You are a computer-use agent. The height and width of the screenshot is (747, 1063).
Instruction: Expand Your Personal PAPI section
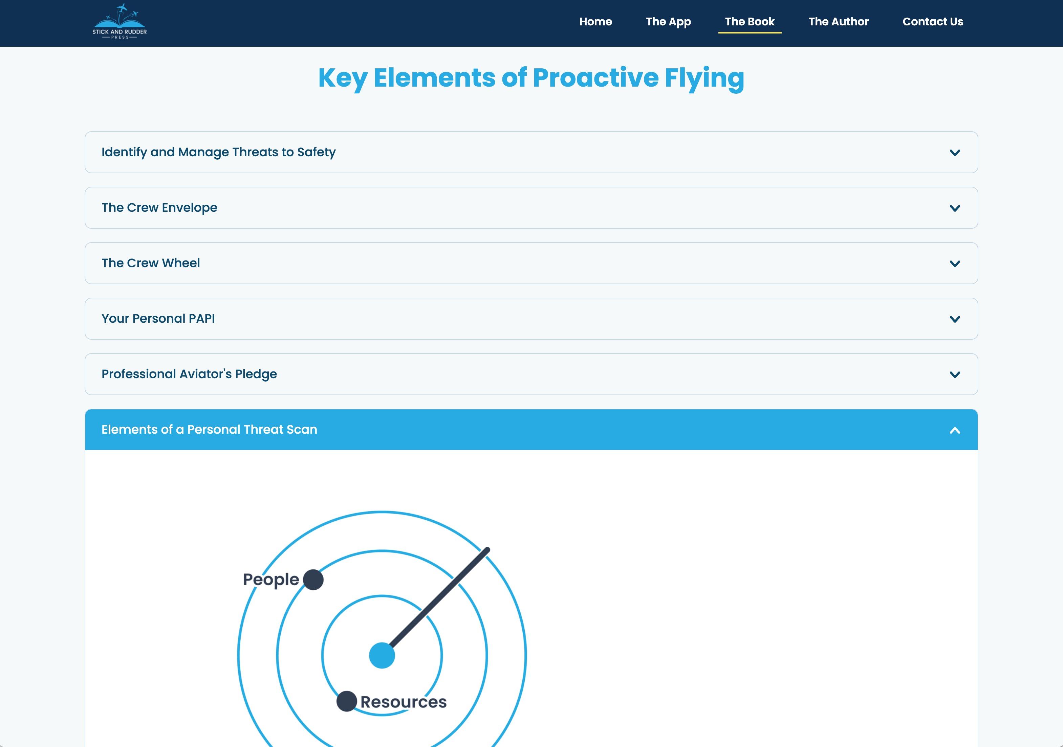coord(531,319)
